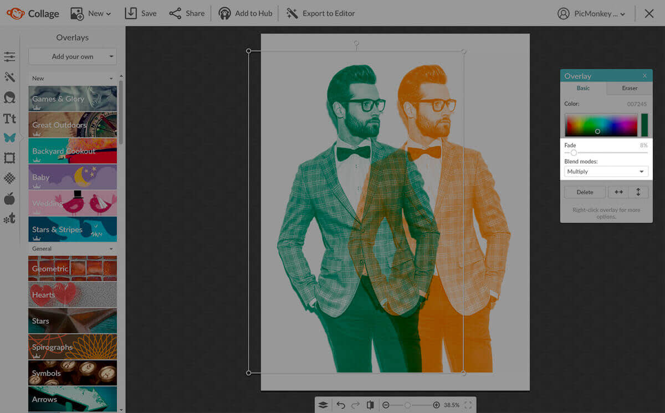Undo the last action

click(341, 405)
